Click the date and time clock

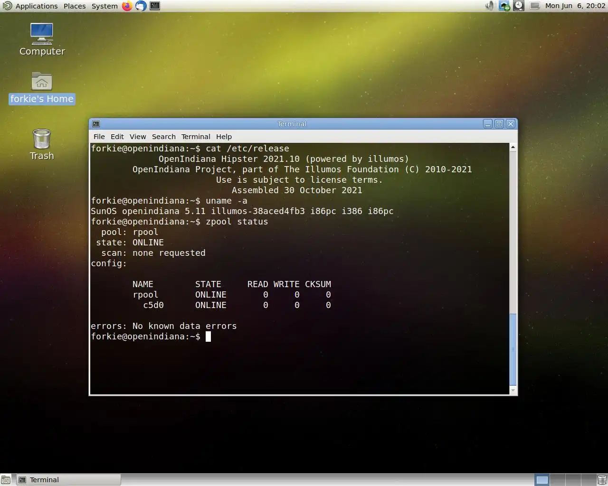point(575,6)
